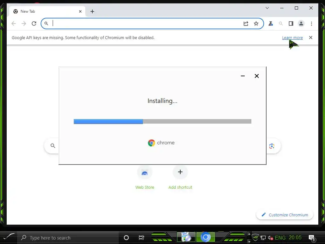Viewport: 325px width, 244px height.
Task: Add a new shortcut tile
Action: 180,178
